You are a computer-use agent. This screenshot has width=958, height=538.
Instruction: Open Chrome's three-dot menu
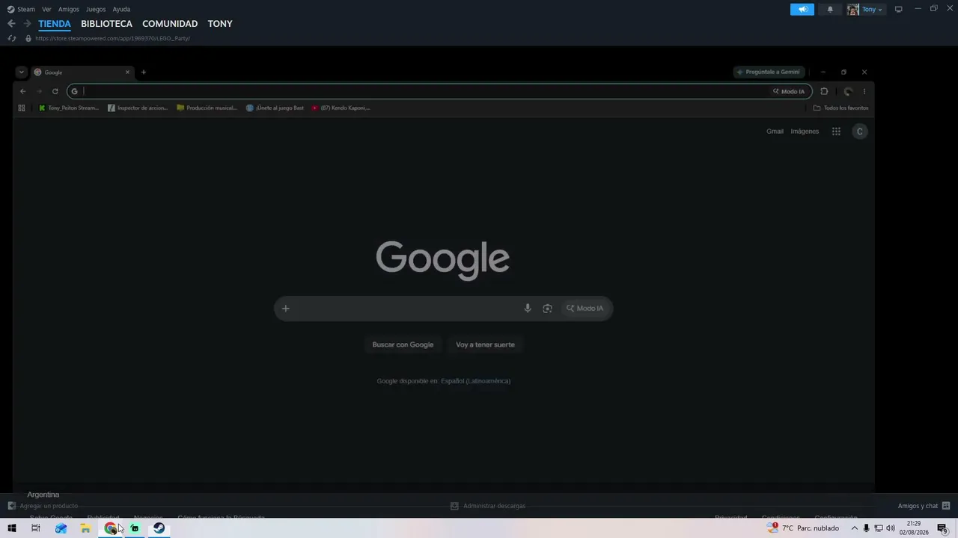(x=864, y=91)
